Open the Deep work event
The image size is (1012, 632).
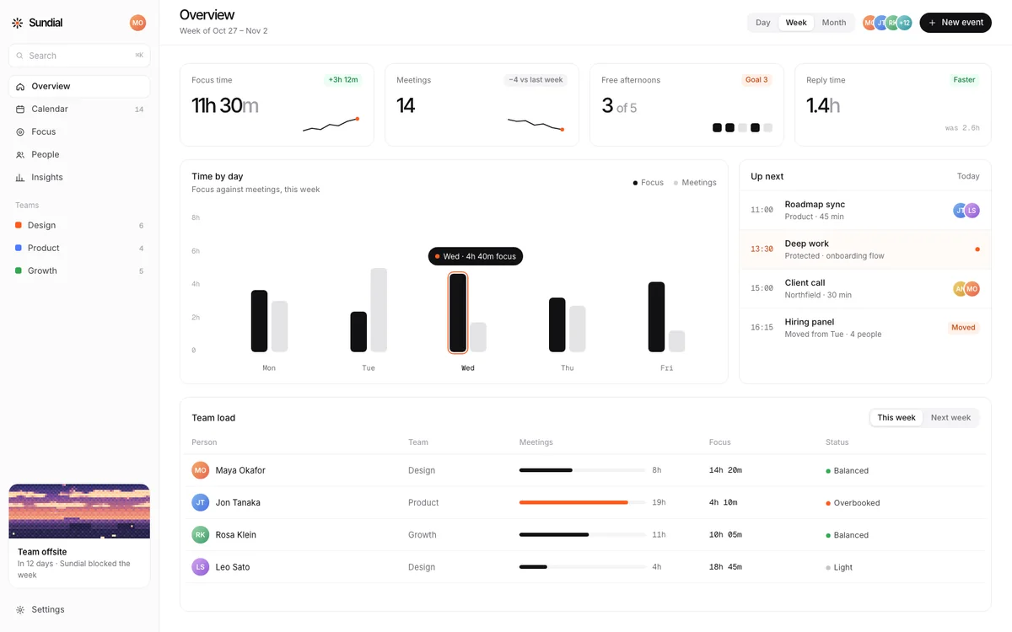(865, 249)
